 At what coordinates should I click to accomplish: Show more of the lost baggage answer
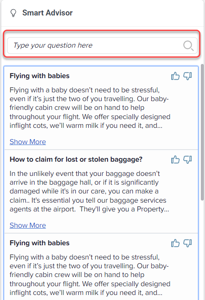click(28, 225)
